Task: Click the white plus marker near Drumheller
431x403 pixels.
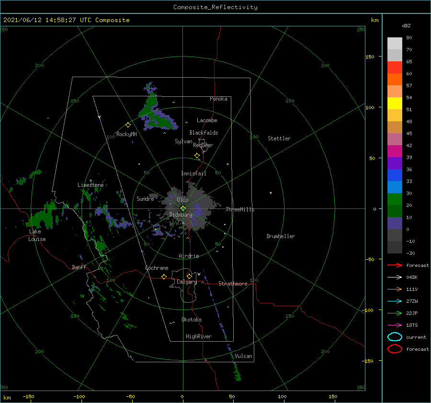Action: point(271,193)
